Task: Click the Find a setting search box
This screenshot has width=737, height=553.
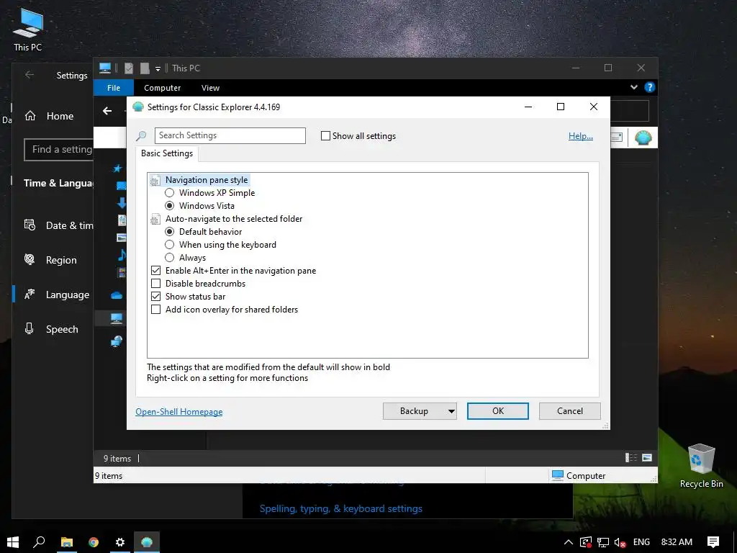Action: coord(59,150)
